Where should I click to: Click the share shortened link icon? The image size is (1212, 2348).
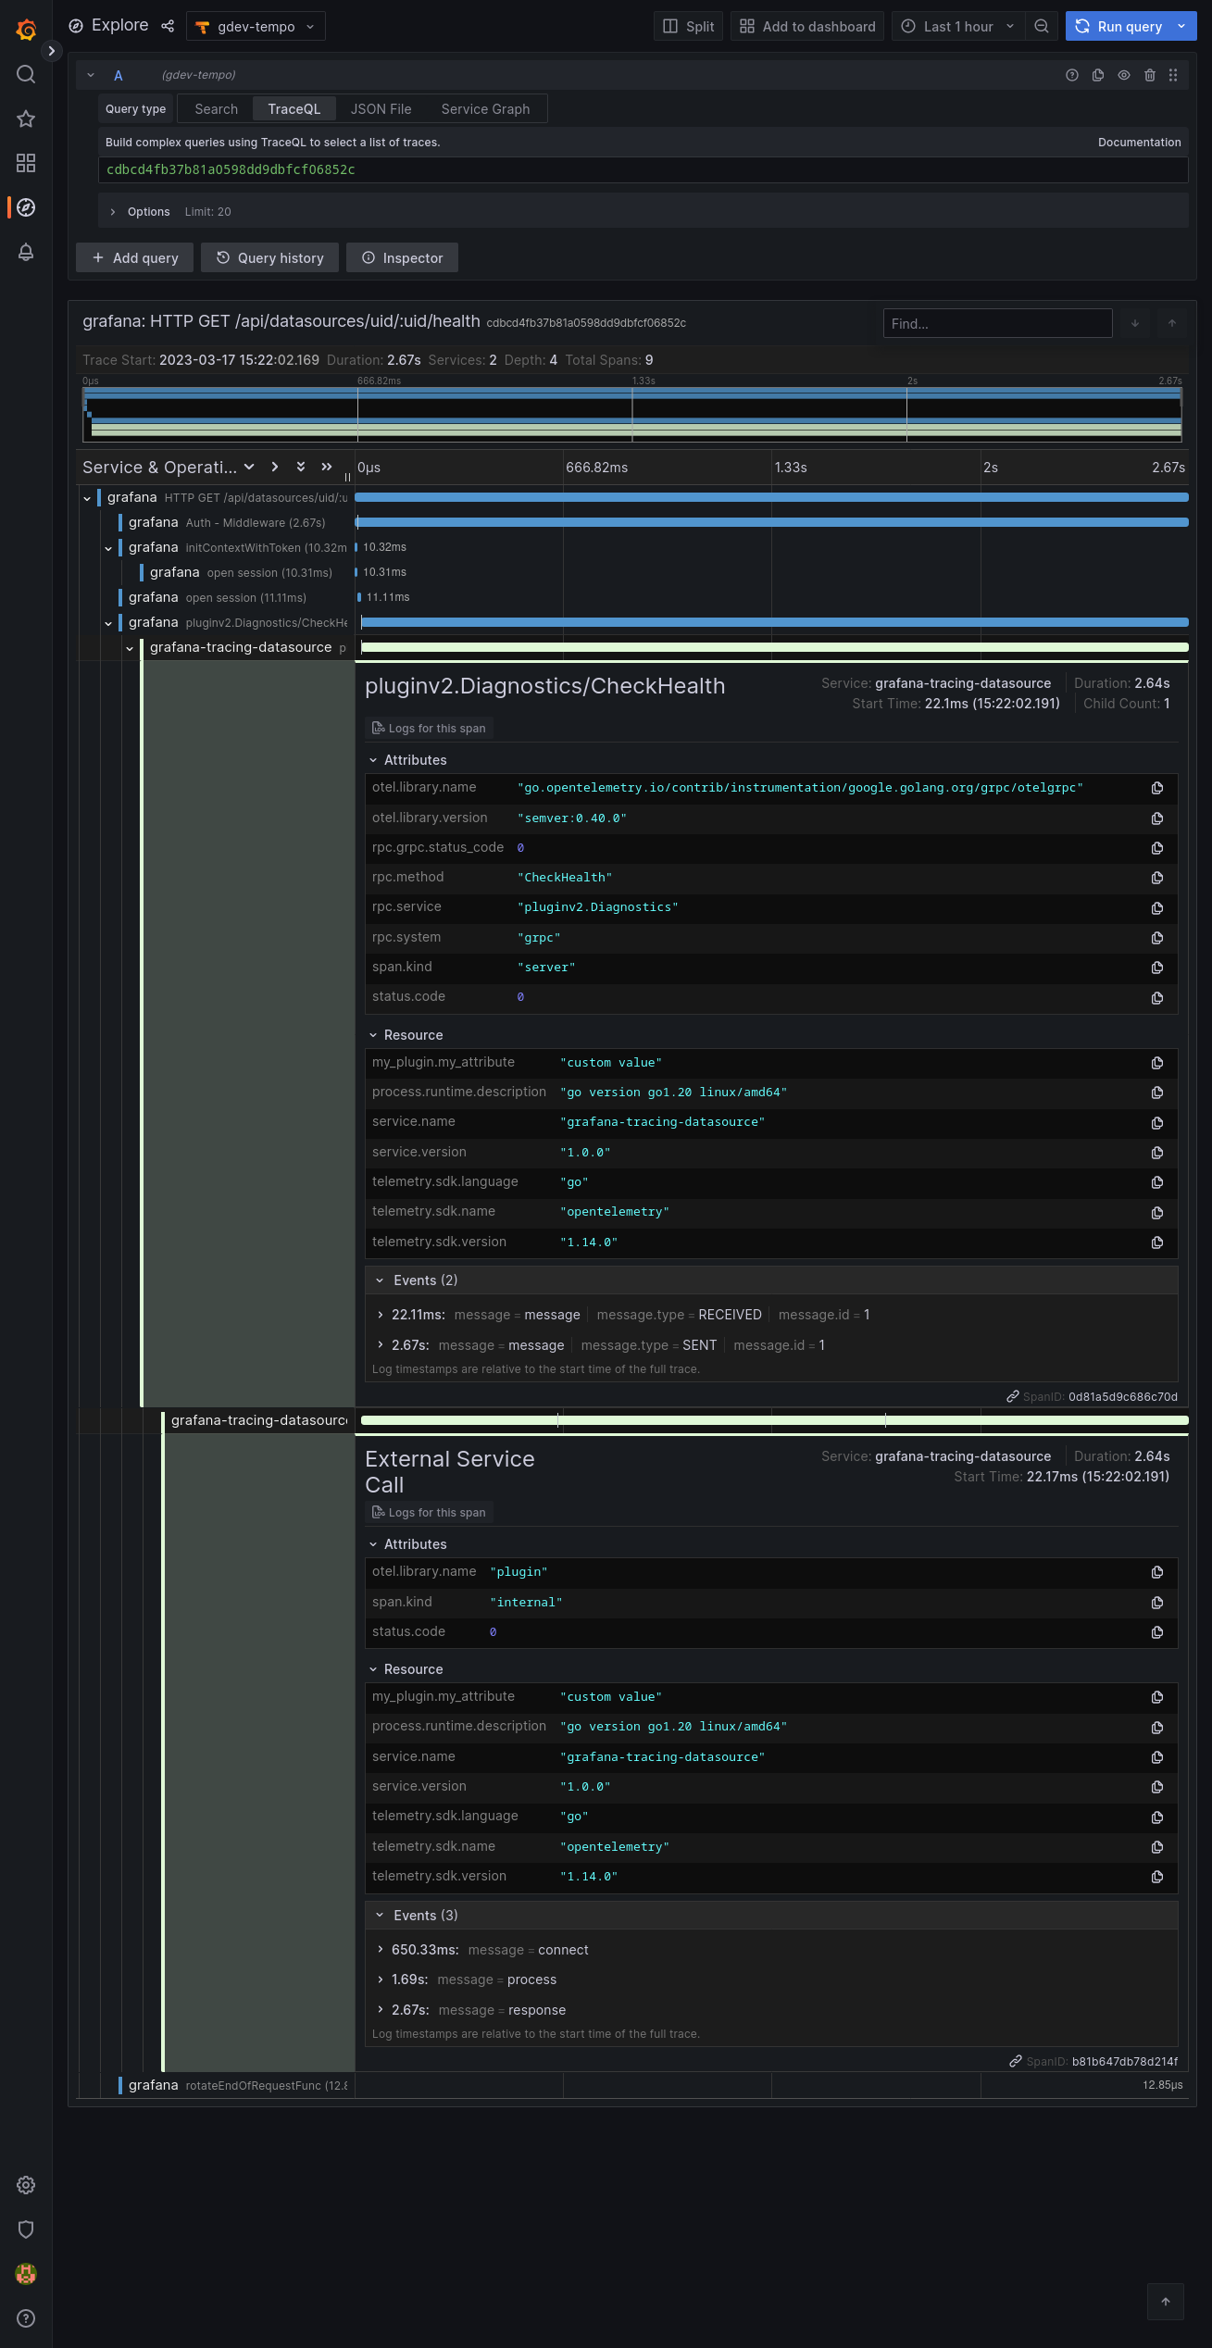pyautogui.click(x=168, y=26)
